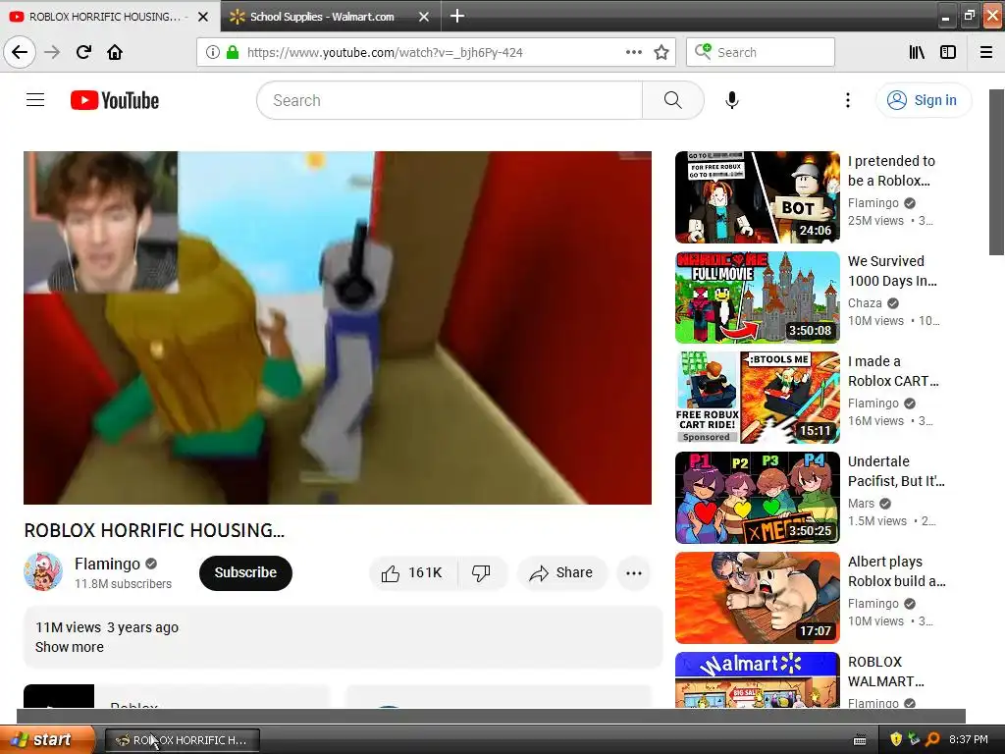Bookmark this page with the star icon
This screenshot has height=754, width=1005.
pyautogui.click(x=661, y=52)
